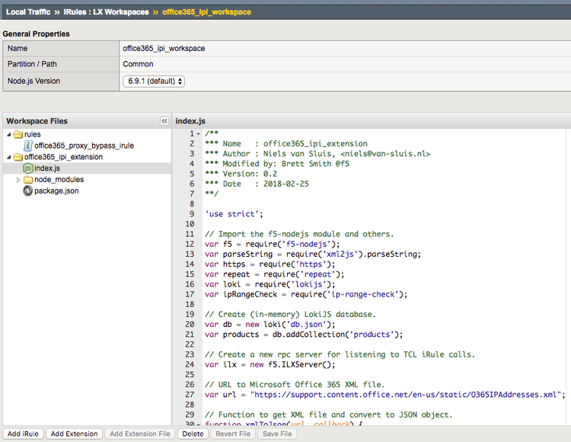Collapse the office365_ipi_extension tree arrow
Image resolution: width=571 pixels, height=442 pixels.
pyautogui.click(x=8, y=157)
